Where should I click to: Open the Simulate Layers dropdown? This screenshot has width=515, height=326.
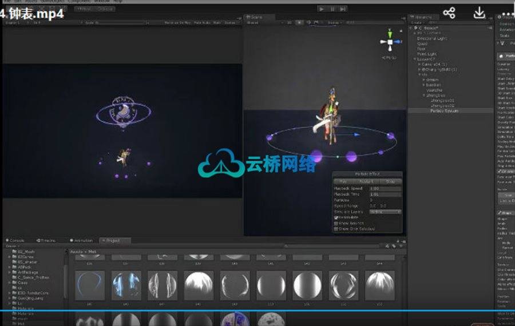click(x=385, y=212)
